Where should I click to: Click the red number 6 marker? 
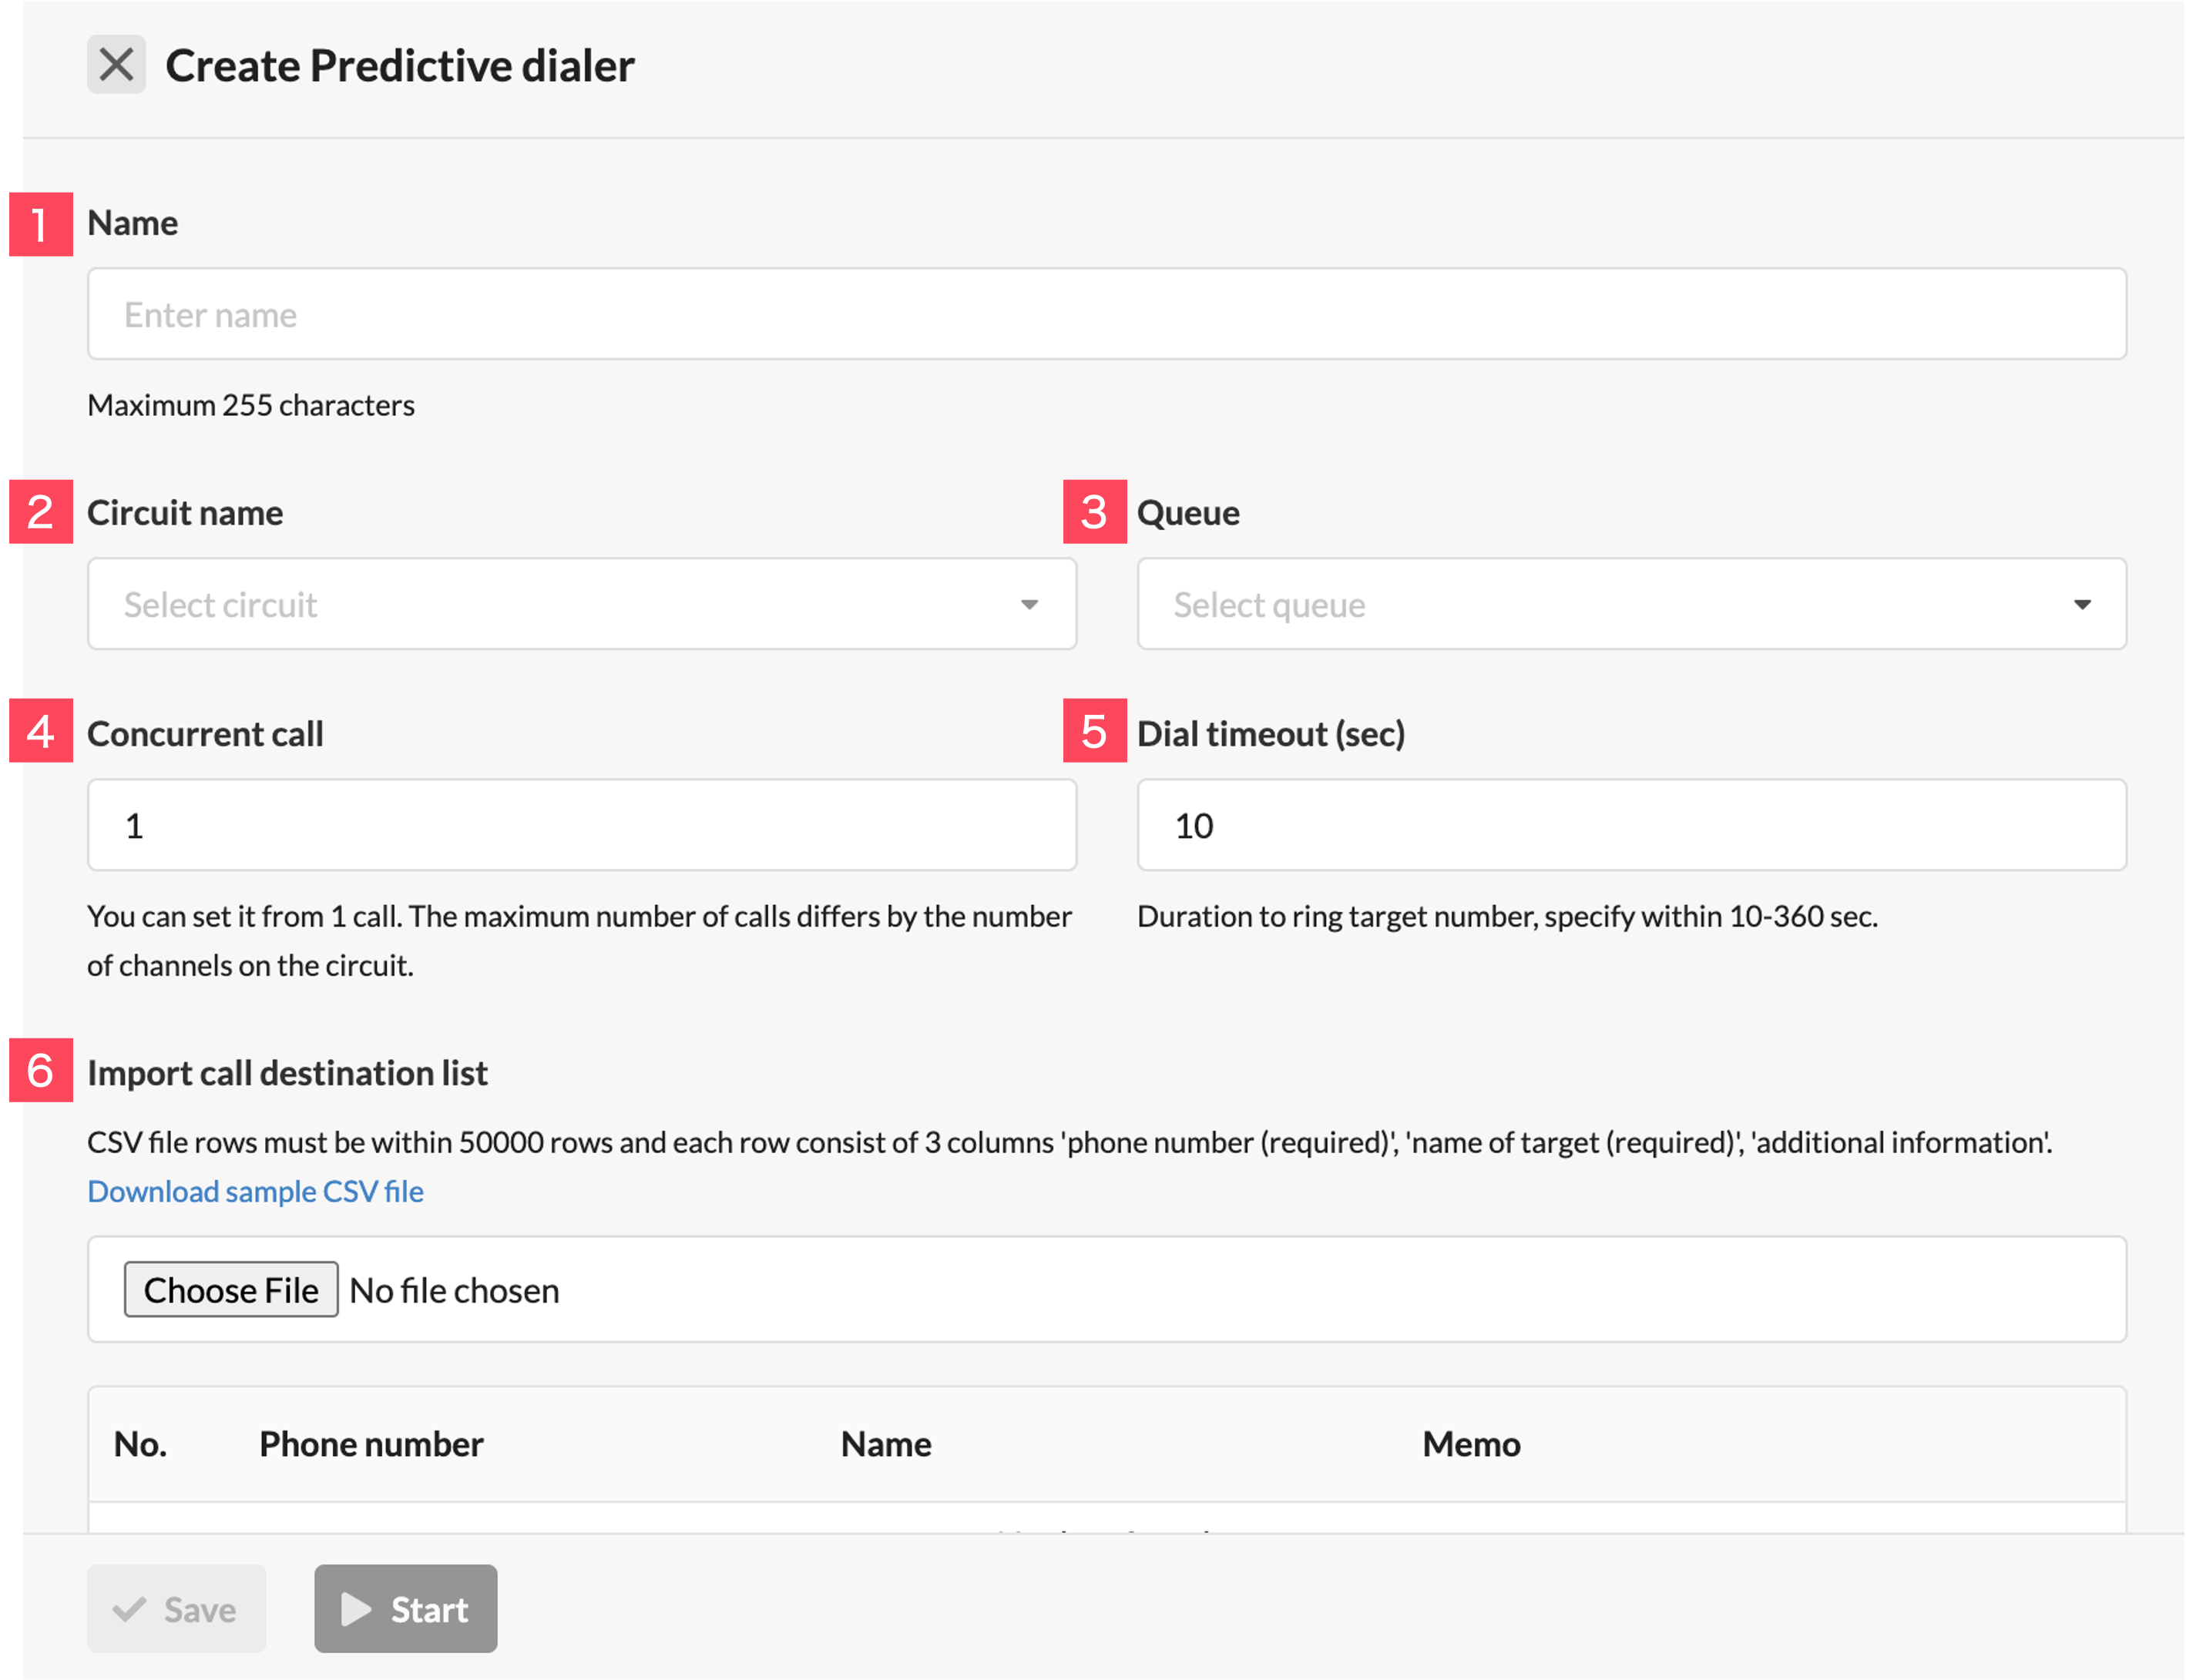click(x=41, y=1070)
